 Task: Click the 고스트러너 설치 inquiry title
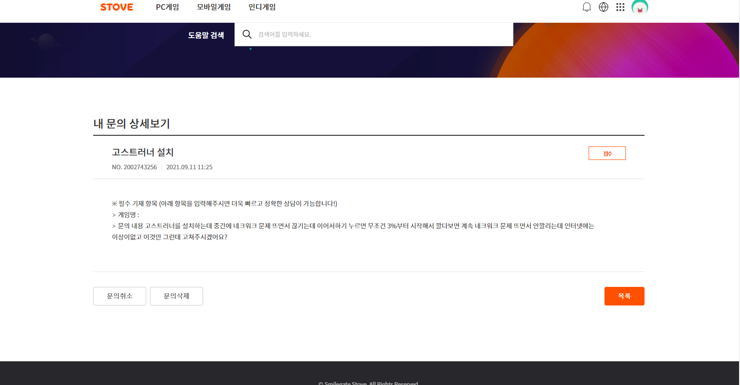click(143, 152)
